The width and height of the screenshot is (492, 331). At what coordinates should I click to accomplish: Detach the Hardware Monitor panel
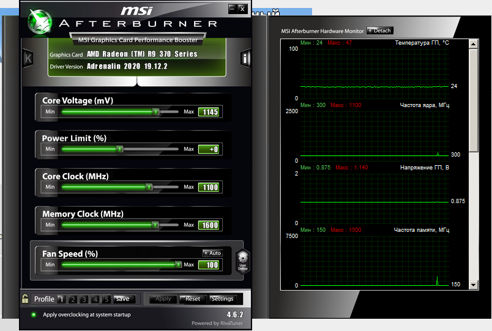379,31
